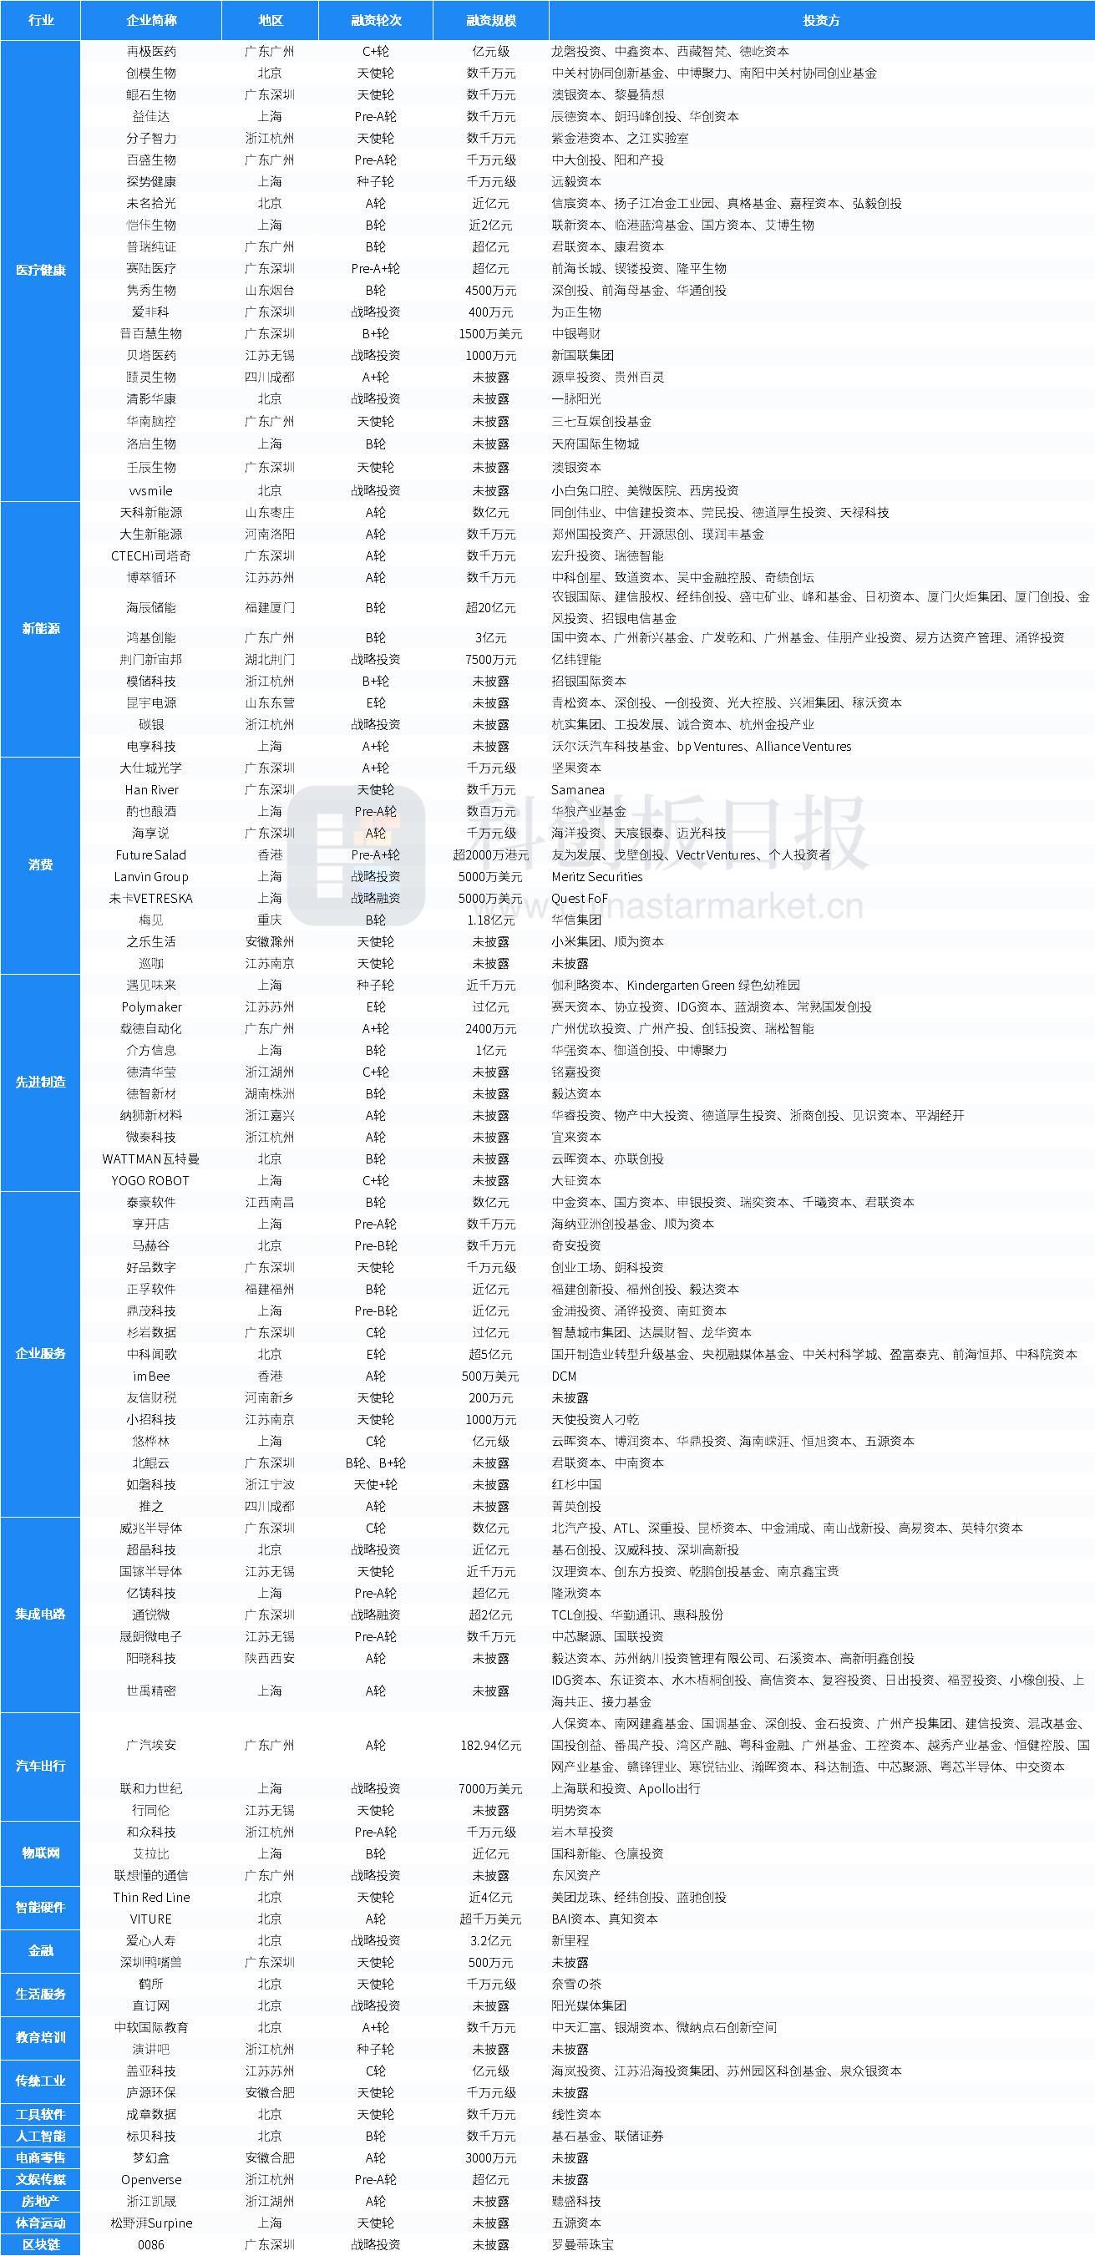Click investor Quest FoF
Screen dimensions: 1095x2256
pos(579,899)
